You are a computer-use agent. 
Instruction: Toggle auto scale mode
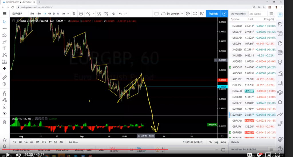(223, 142)
